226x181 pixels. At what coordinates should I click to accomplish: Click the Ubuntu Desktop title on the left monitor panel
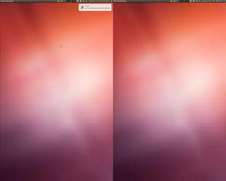point(7,1)
